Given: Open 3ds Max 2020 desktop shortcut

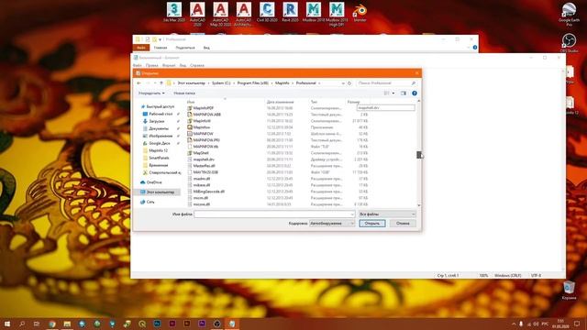Looking at the screenshot, I should pos(174,12).
